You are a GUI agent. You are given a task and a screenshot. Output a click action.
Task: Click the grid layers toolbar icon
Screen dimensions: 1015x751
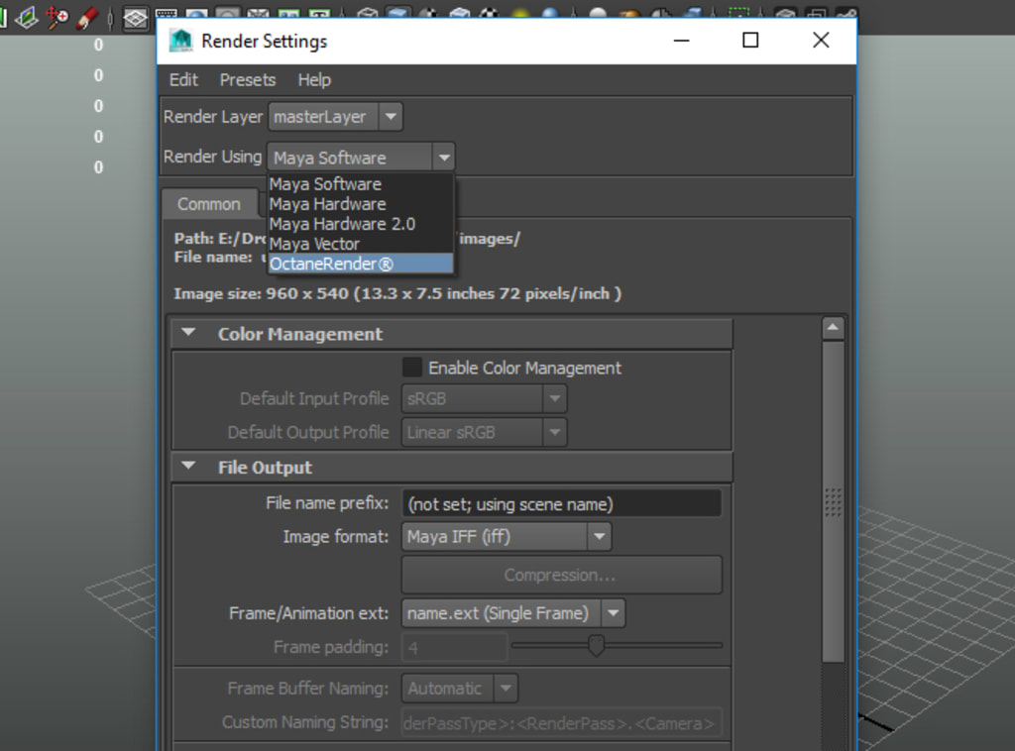(135, 18)
